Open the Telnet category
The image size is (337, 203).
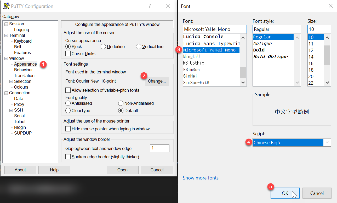coord(20,121)
